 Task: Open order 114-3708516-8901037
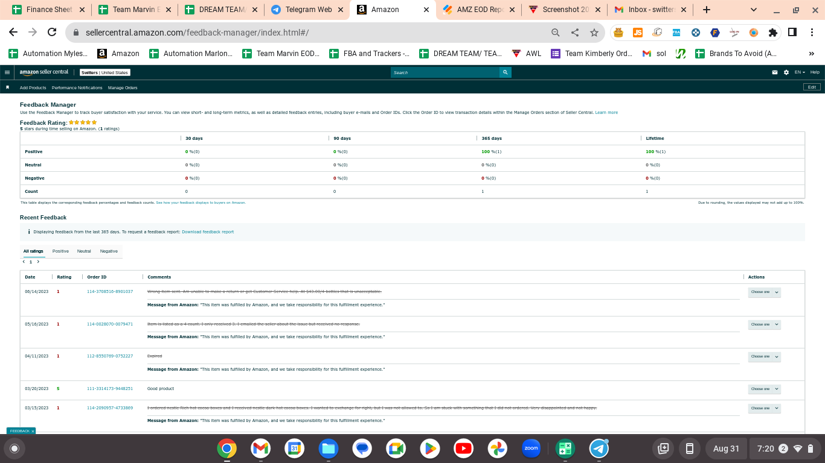(110, 292)
